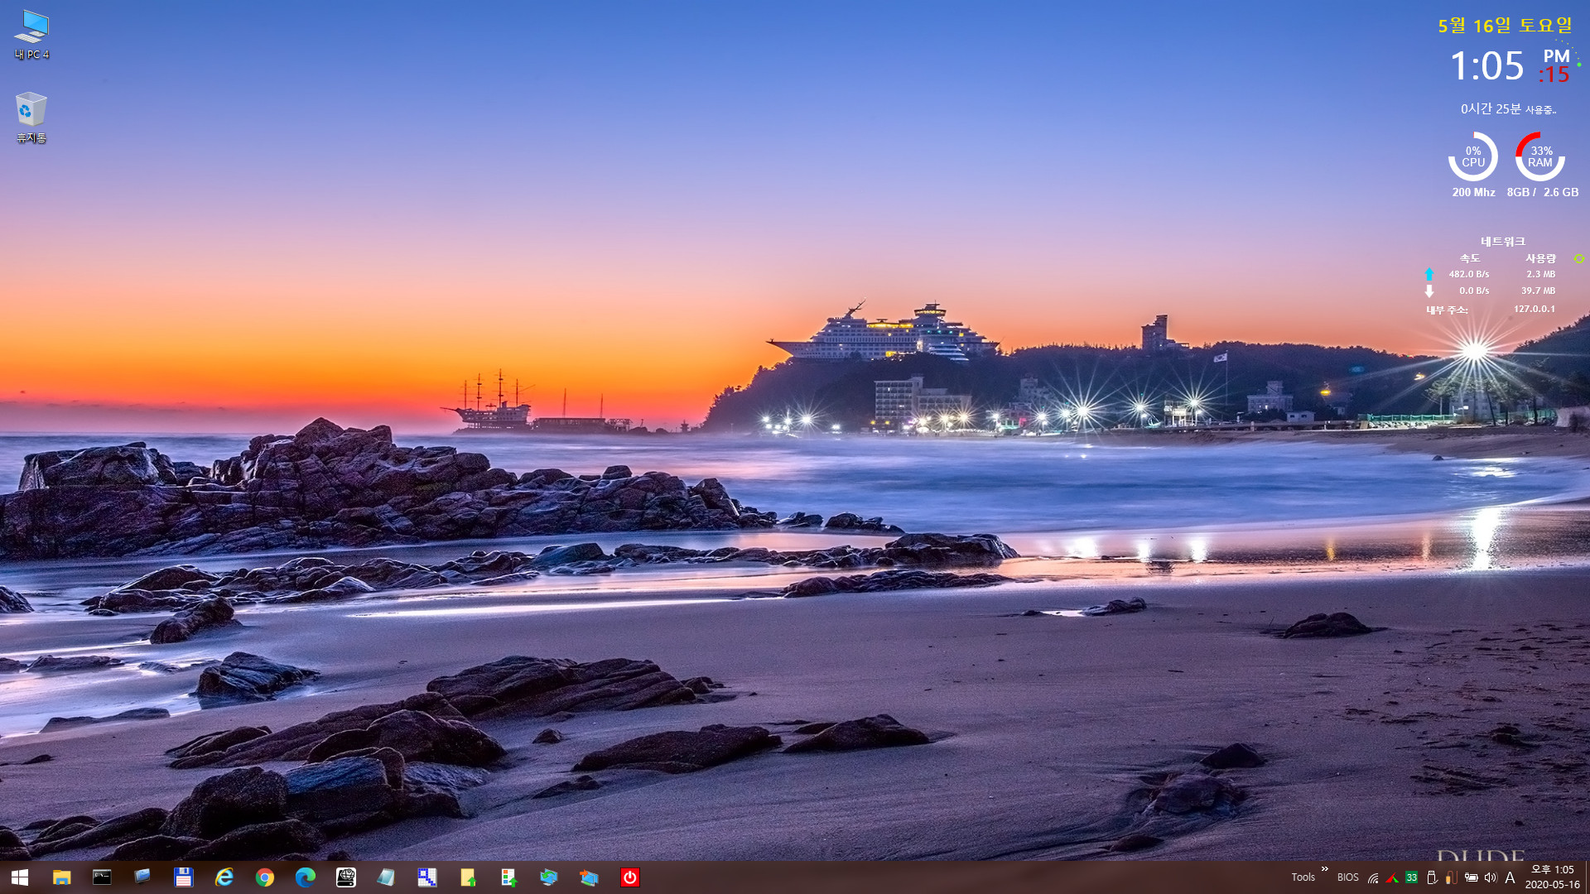The image size is (1590, 894).
Task: Open the safely remove USB tray icon
Action: [x=1431, y=877]
